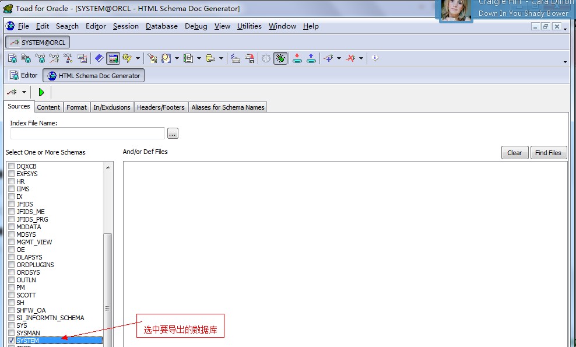Toggle the green bug debug icon
The width and height of the screenshot is (576, 347).
point(280,58)
